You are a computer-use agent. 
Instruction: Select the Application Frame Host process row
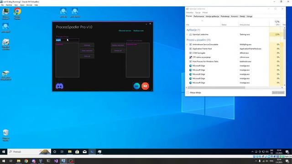235,49
